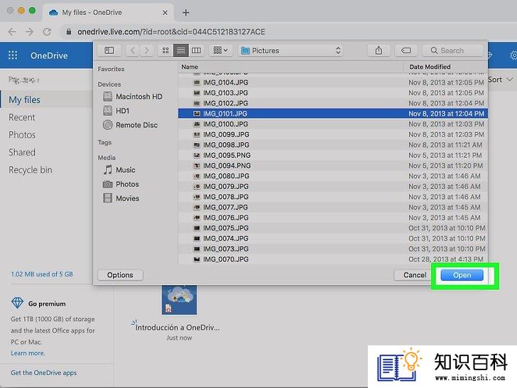
Task: Click the address bar URL
Action: 171,32
